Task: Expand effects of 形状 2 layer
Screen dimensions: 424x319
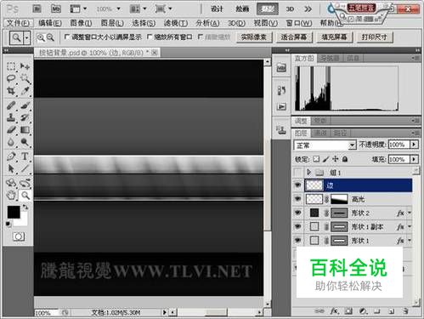Action: coord(410,213)
